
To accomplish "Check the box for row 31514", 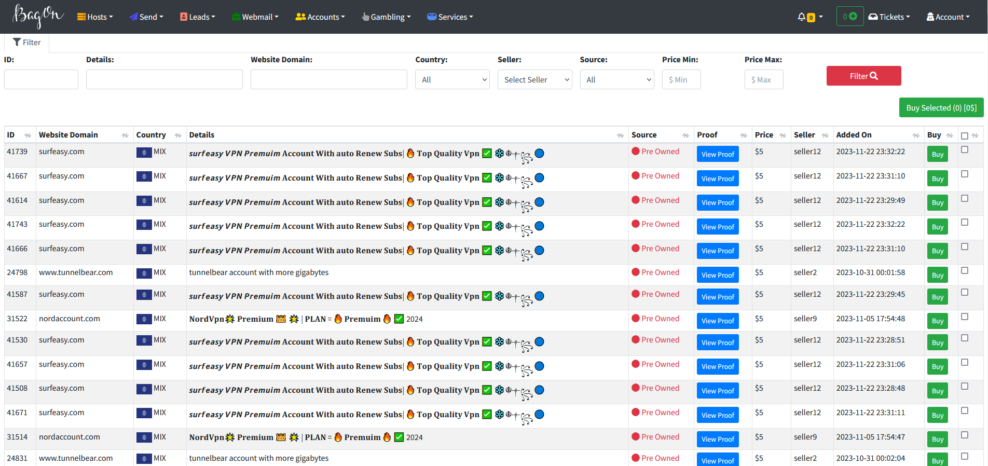I will coord(965,435).
